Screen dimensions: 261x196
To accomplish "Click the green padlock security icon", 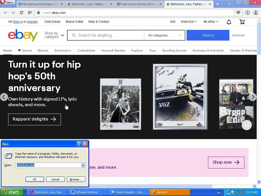I will (38, 13).
